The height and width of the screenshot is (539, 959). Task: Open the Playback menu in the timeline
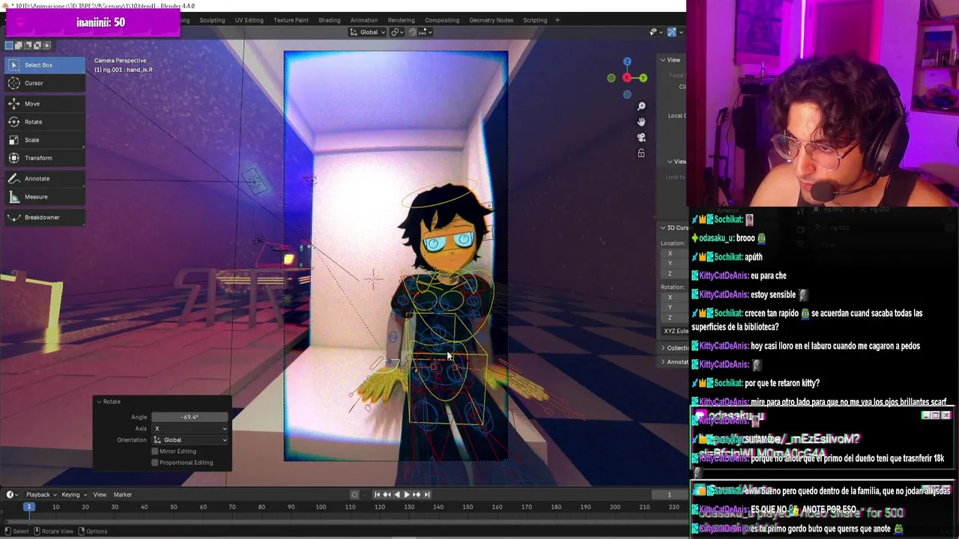coord(40,494)
